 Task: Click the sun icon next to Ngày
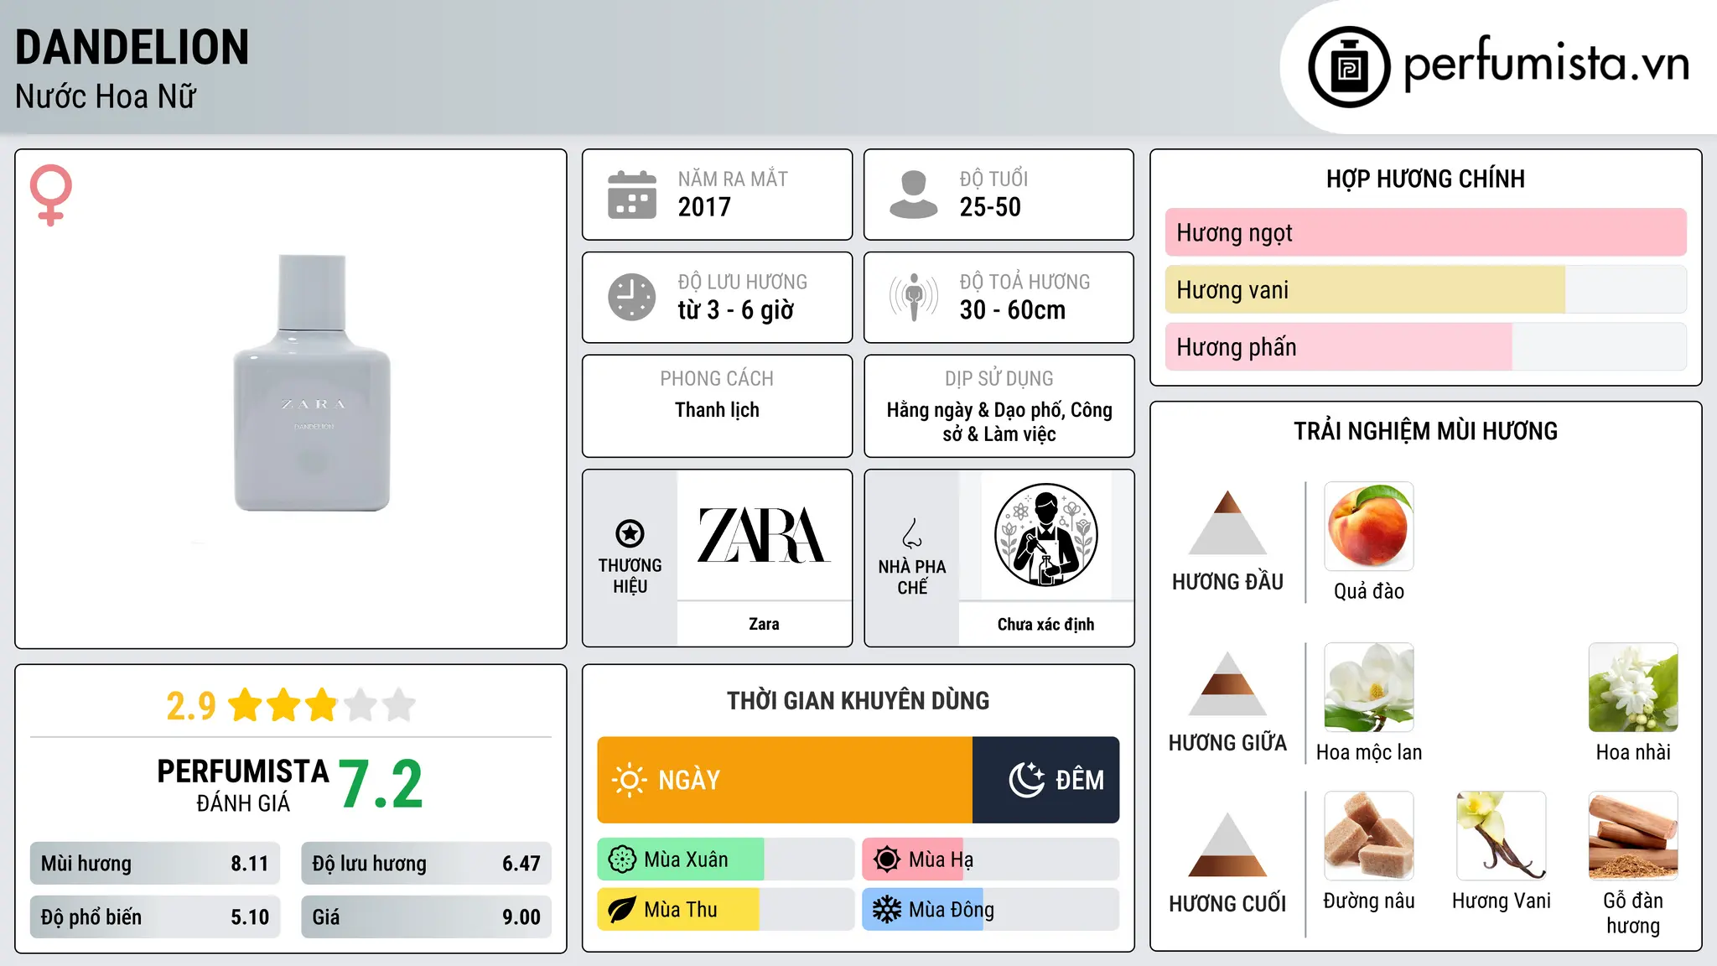coord(630,780)
